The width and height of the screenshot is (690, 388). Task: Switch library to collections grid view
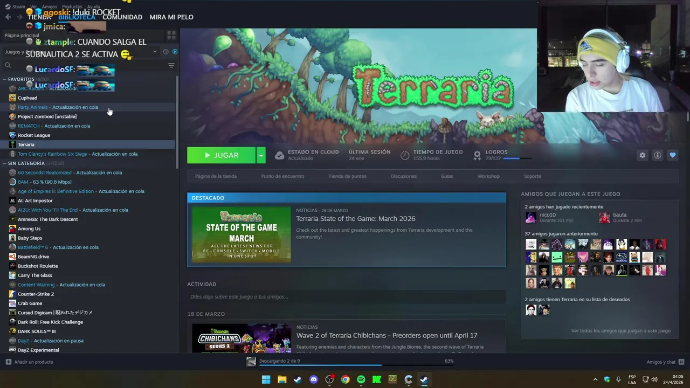171,35
